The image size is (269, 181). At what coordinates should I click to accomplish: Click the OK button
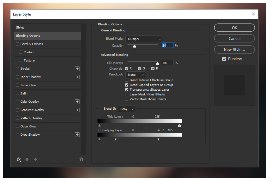click(234, 28)
